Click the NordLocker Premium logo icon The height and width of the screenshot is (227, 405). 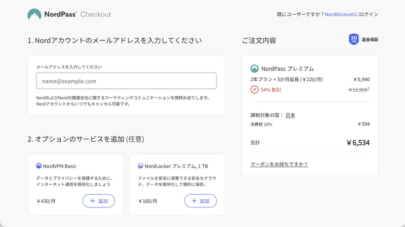point(140,166)
